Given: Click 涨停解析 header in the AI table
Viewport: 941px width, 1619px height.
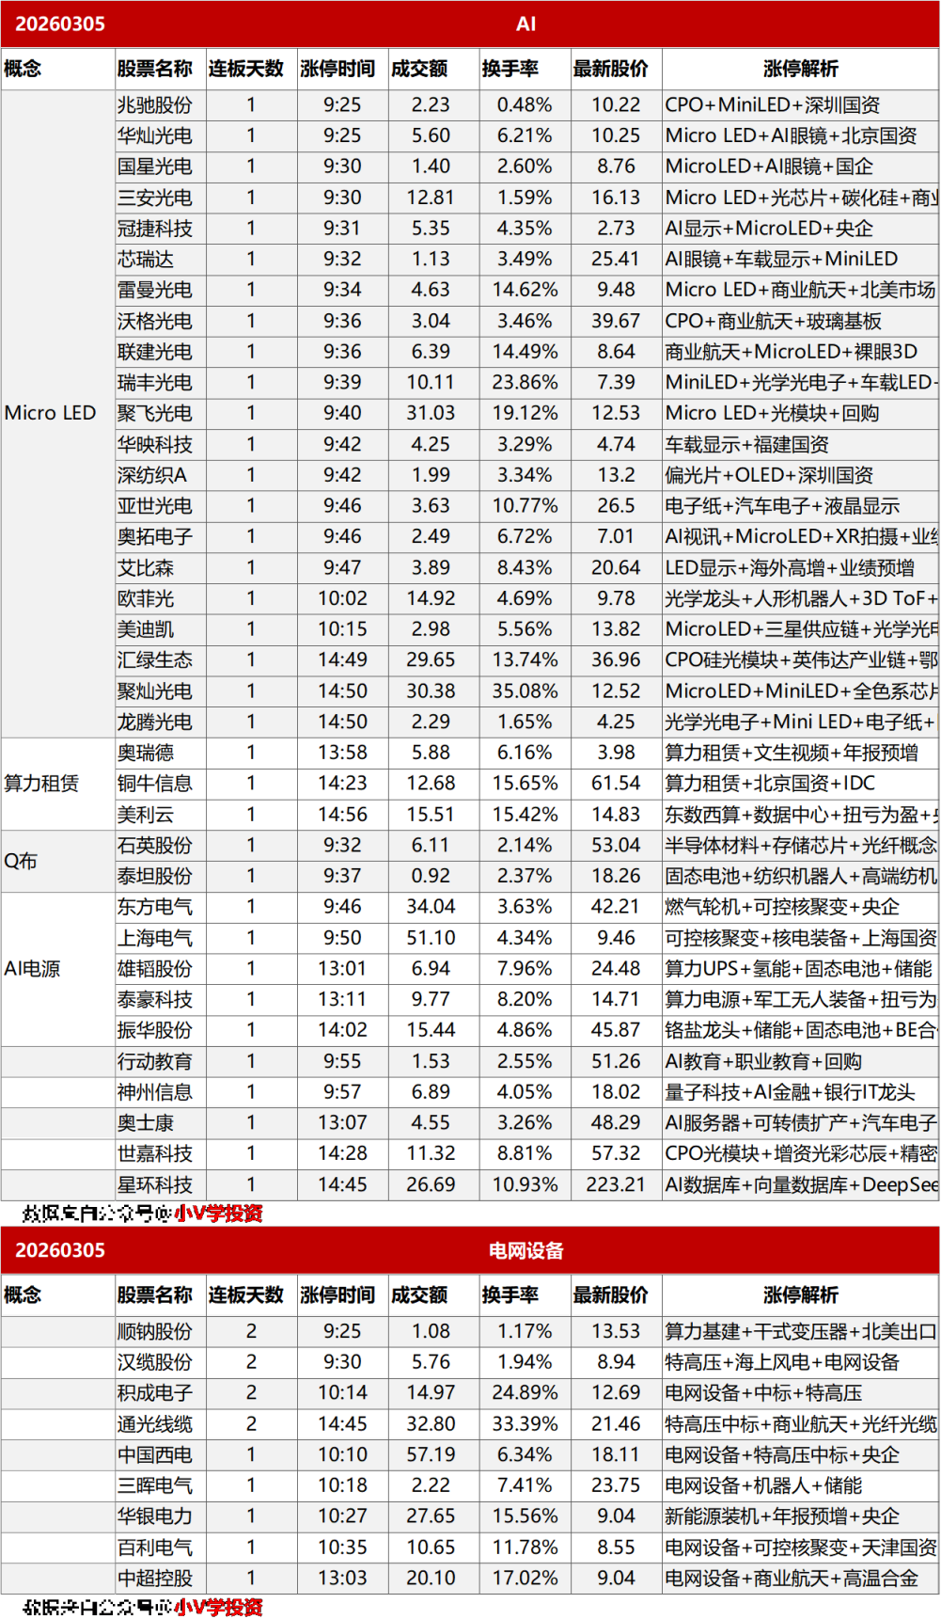Looking at the screenshot, I should (800, 69).
